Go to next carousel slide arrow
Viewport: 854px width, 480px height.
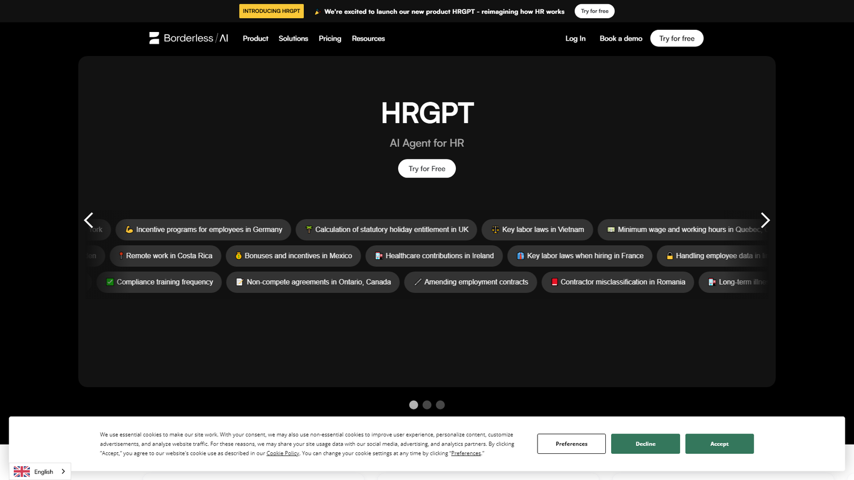(x=765, y=220)
